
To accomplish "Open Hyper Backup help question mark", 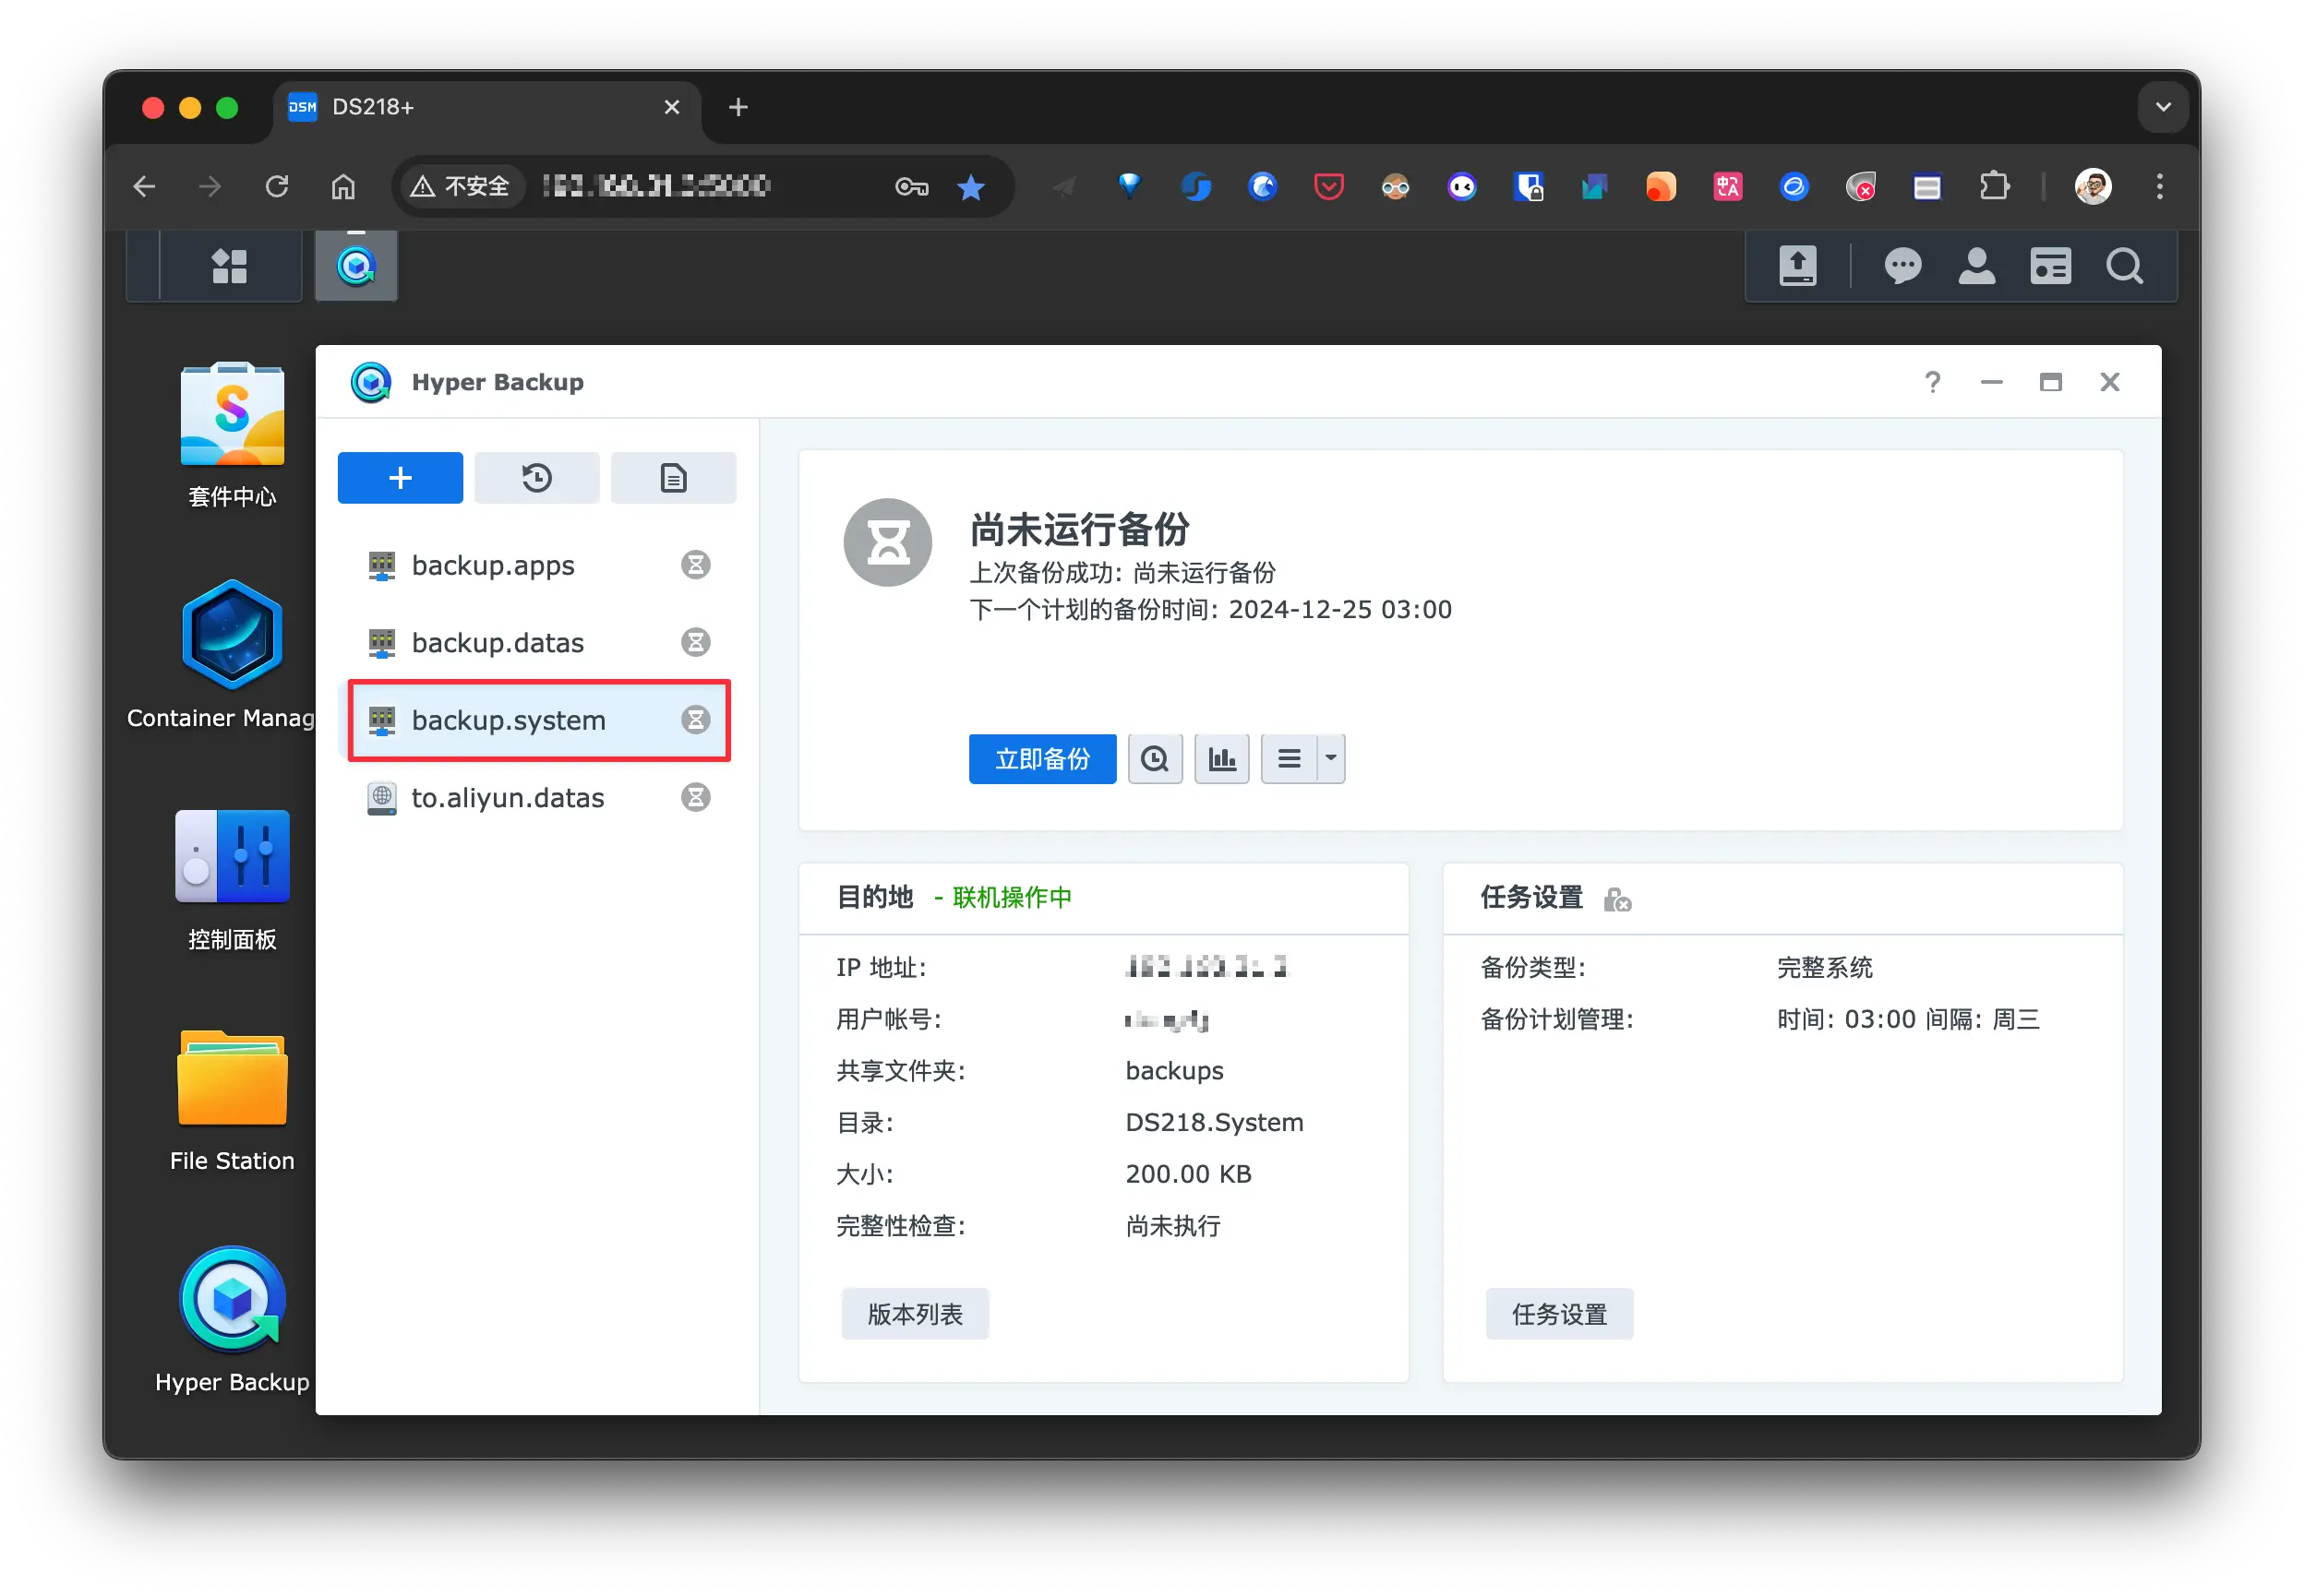I will 1932,382.
